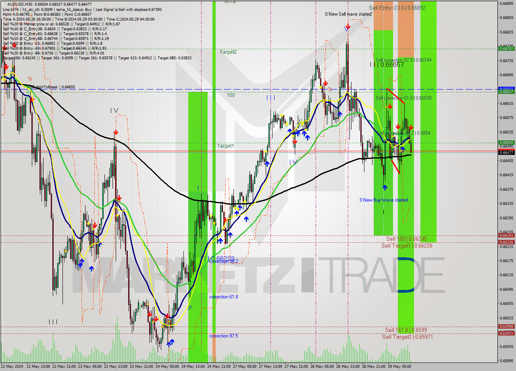This screenshot has width=516, height=371.
Task: Select the '24 May 05:00' time label
Action: [x=168, y=367]
